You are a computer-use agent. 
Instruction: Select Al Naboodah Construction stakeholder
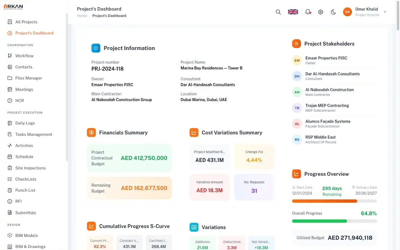pos(334,92)
